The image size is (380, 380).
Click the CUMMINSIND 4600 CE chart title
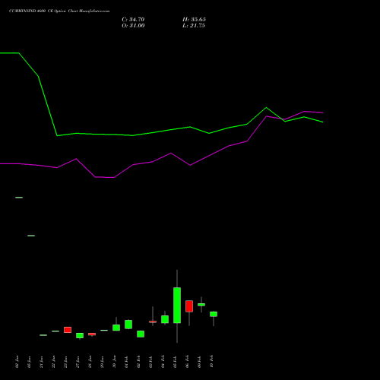click(59, 11)
